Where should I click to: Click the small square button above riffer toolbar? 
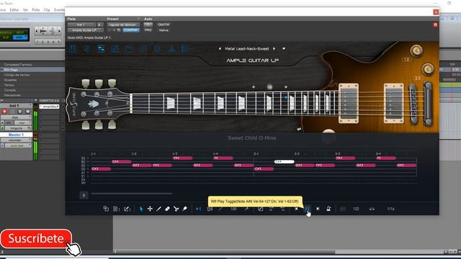tap(84, 195)
